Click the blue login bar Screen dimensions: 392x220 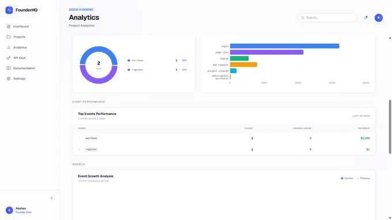pyautogui.click(x=285, y=46)
